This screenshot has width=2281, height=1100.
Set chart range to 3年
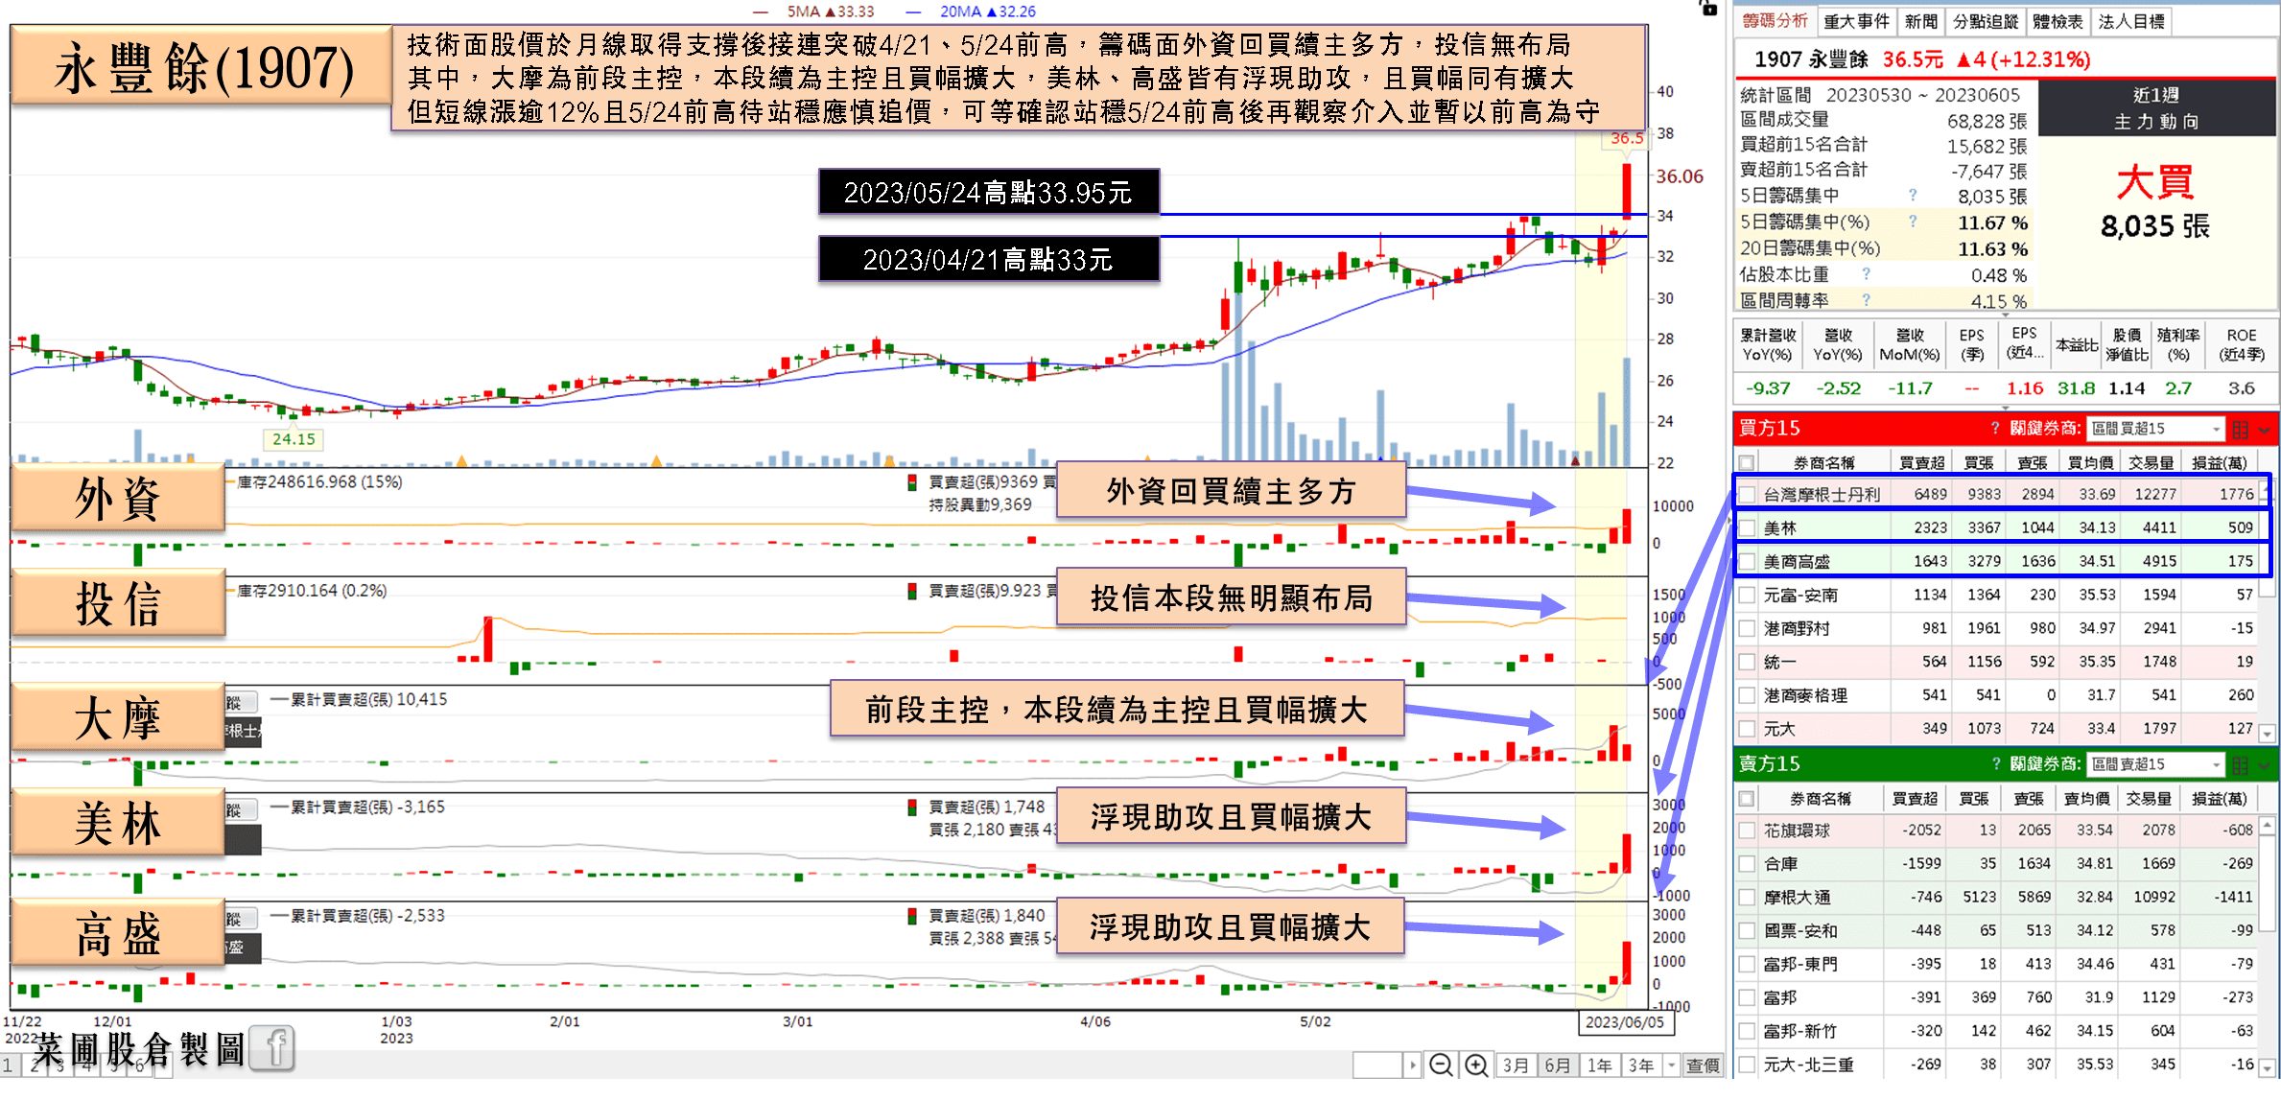tap(1641, 1065)
